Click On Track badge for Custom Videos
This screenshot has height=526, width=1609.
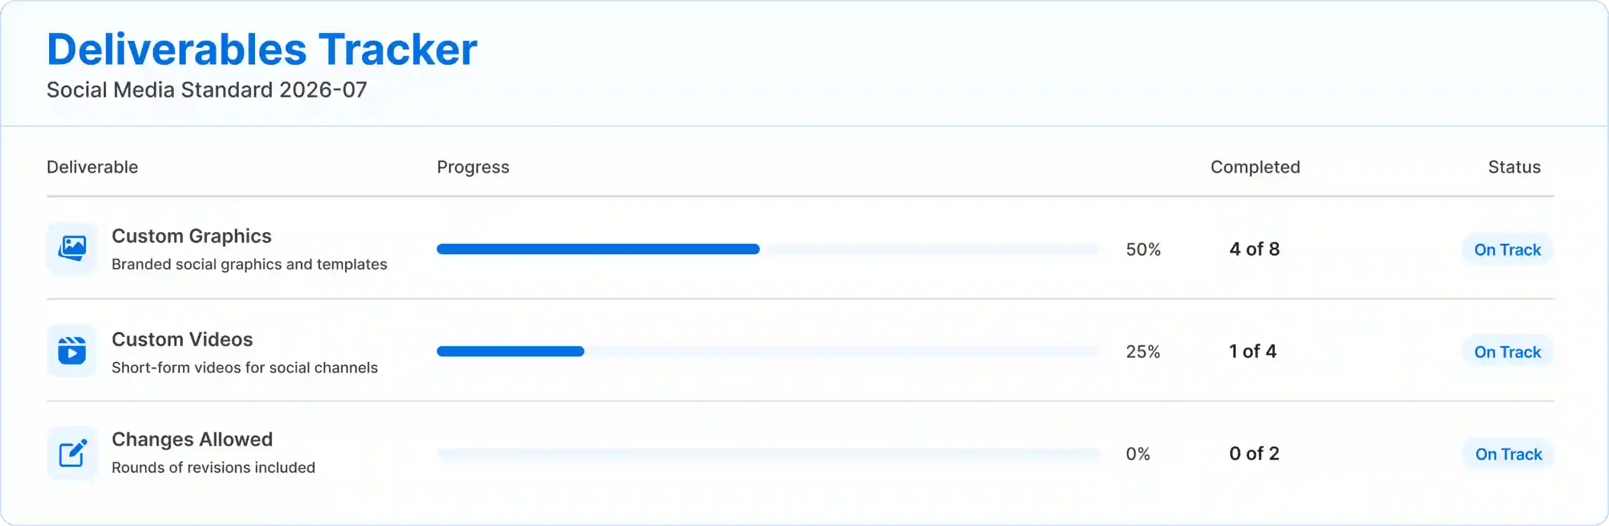[1507, 353]
